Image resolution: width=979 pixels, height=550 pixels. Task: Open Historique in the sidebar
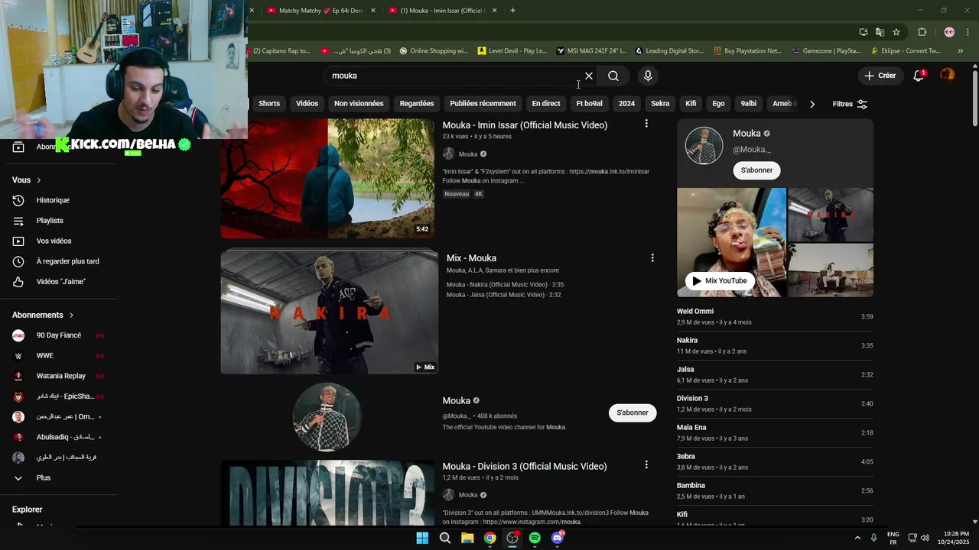[53, 200]
